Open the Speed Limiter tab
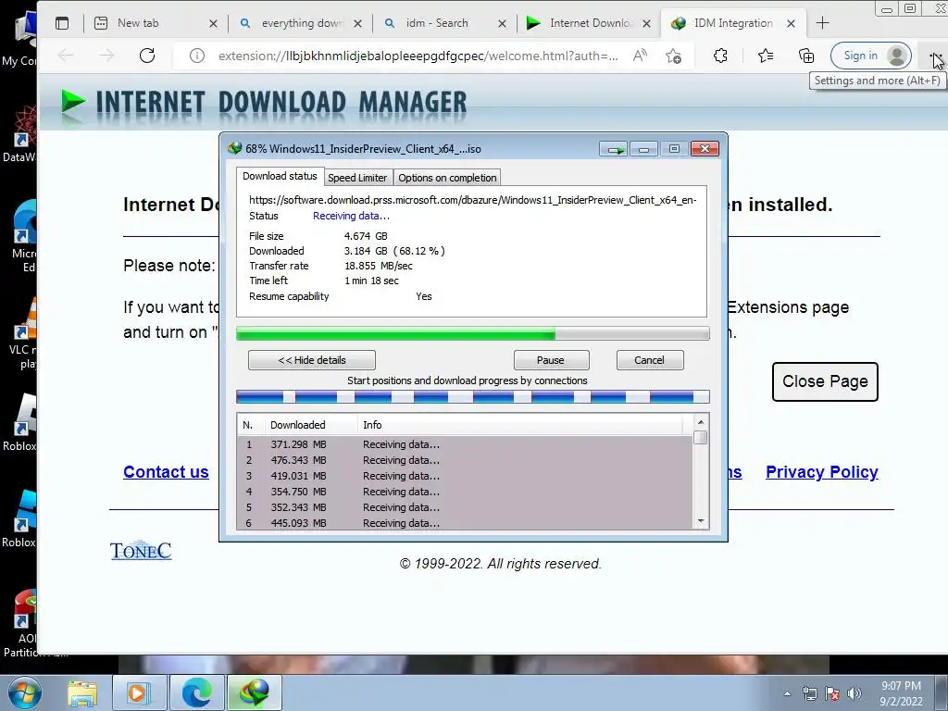948x711 pixels. (357, 178)
